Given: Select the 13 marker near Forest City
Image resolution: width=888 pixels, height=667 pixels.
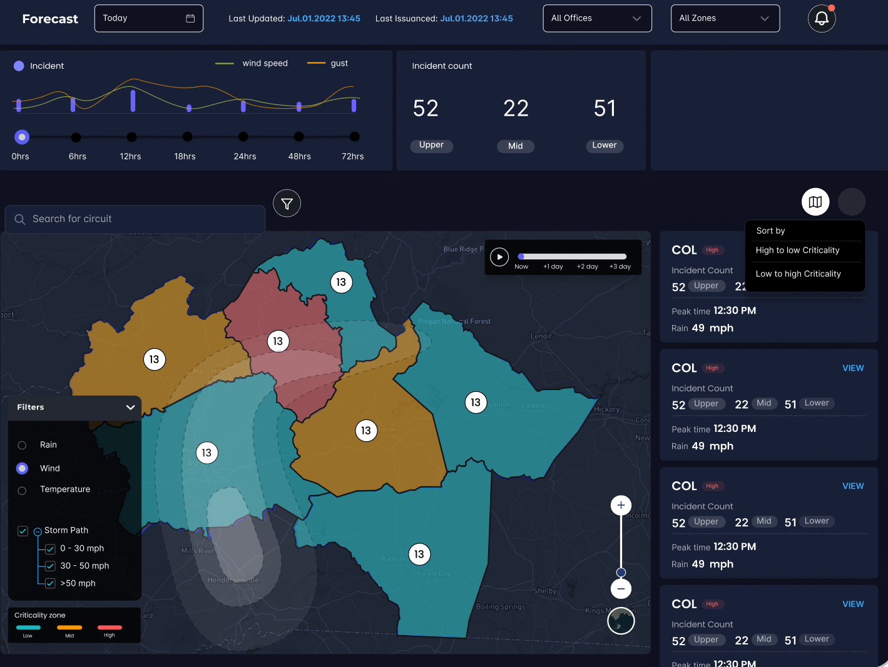Looking at the screenshot, I should [x=419, y=554].
